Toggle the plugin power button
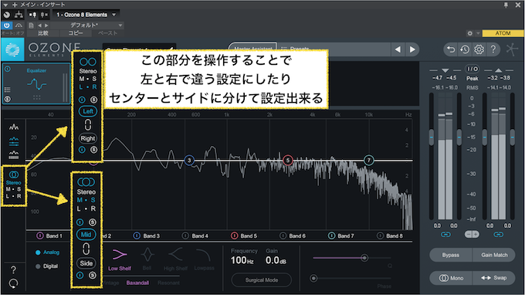Screen dimensions: 525x295 tap(7, 25)
